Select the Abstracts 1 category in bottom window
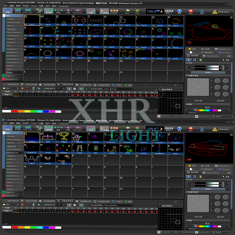The width and height of the screenshot is (235, 235). click(14, 176)
